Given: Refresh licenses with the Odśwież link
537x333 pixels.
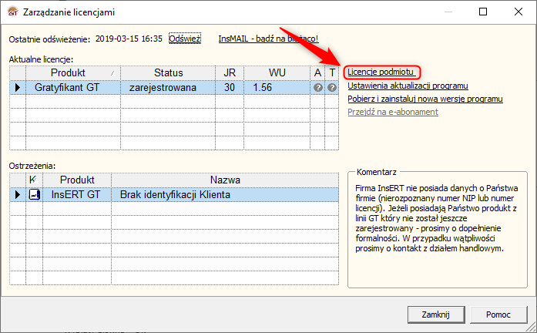Looking at the screenshot, I should pos(185,39).
